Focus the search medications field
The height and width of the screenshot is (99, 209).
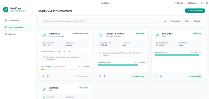pyautogui.click(x=100, y=21)
